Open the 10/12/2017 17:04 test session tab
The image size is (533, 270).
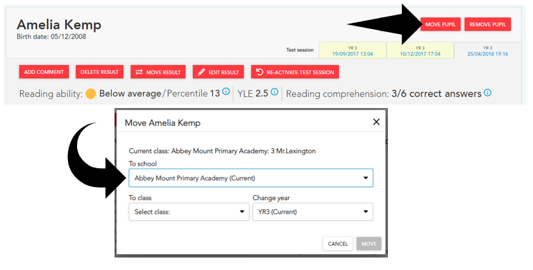[x=420, y=51]
